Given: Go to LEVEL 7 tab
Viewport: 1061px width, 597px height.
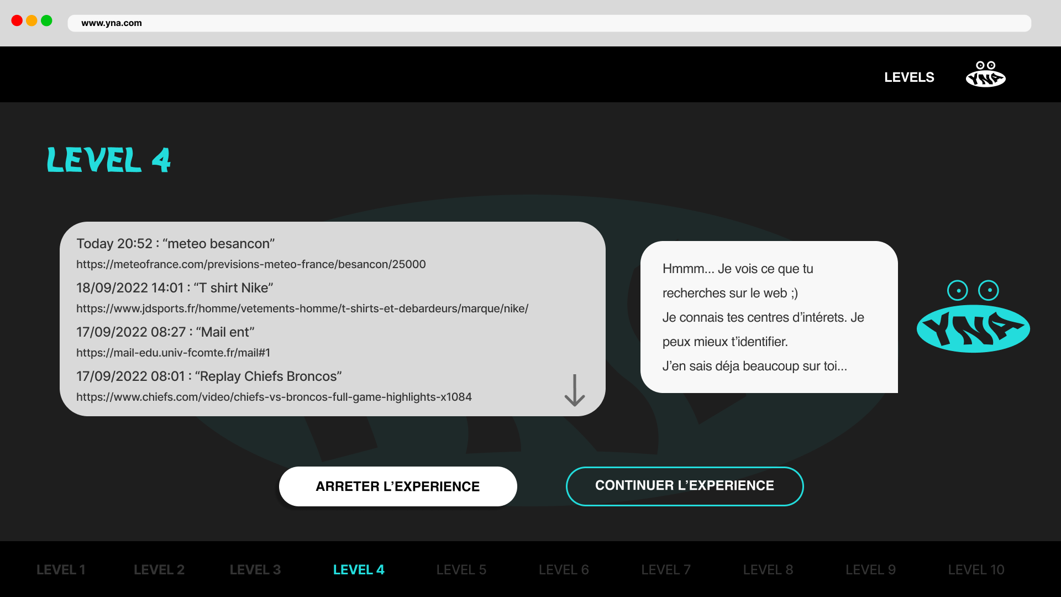Looking at the screenshot, I should pos(666,569).
